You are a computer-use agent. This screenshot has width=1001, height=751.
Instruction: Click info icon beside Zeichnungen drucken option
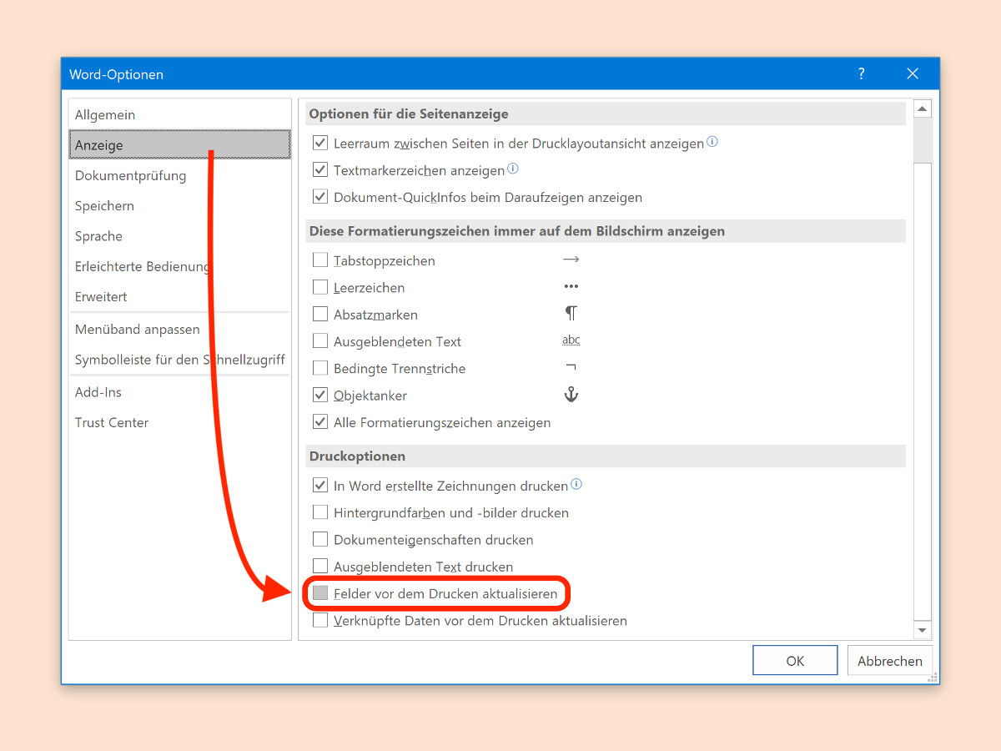pyautogui.click(x=576, y=484)
